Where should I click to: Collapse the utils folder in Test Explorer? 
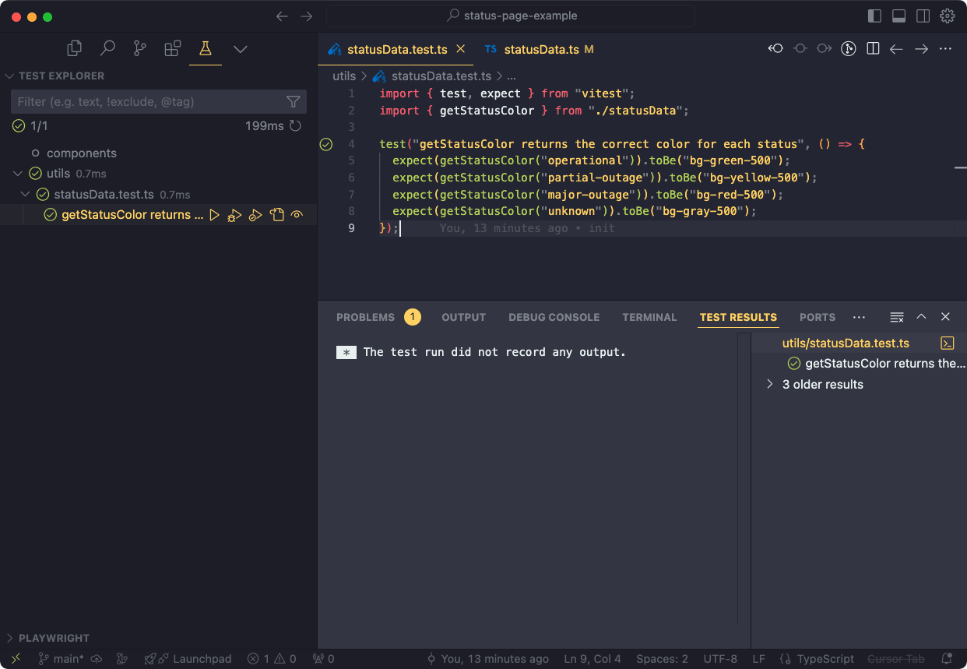point(17,173)
